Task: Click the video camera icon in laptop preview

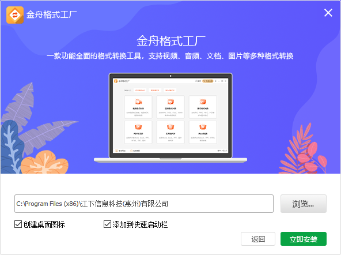Action: 138,102
